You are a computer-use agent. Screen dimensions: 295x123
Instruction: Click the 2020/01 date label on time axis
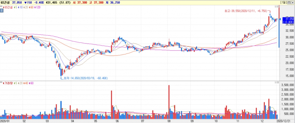point(4,121)
